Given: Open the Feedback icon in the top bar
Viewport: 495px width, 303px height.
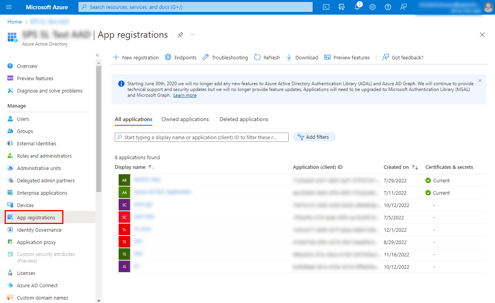Looking at the screenshot, I should 403,7.
